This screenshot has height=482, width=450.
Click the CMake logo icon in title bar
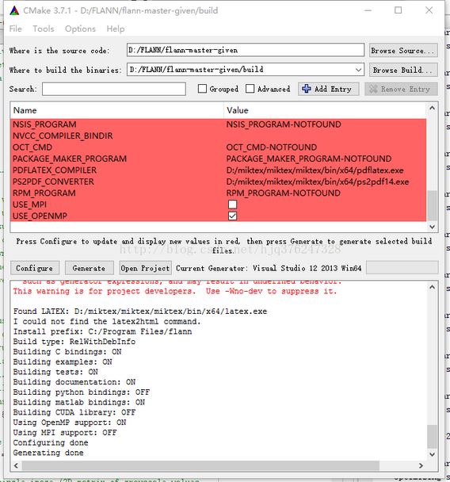[x=14, y=10]
